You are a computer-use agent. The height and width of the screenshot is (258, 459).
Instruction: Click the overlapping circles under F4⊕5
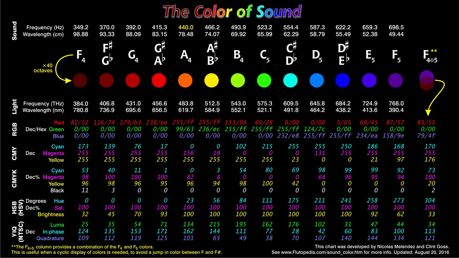[x=427, y=80]
